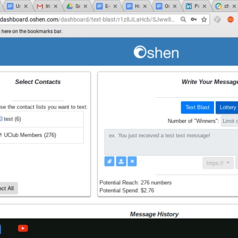Click the 'Message History' heading
This screenshot has width=238, height=238.
[x=154, y=214]
